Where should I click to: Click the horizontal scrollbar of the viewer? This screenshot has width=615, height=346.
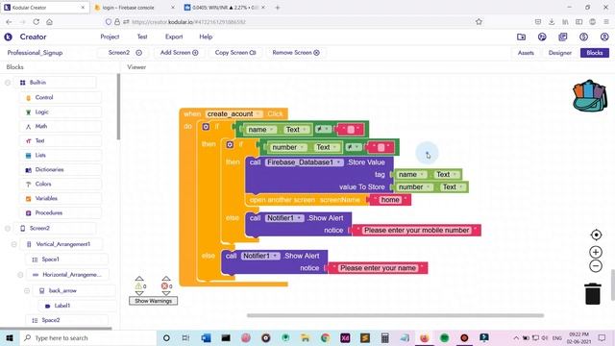[395, 315]
